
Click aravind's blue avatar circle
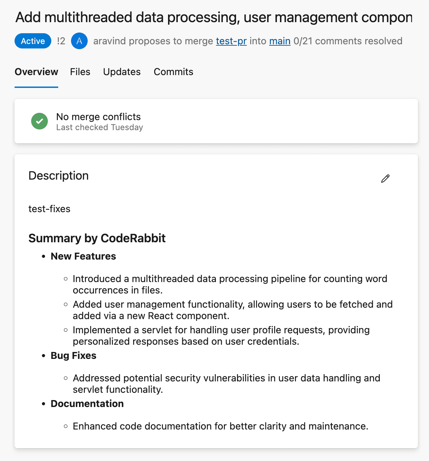click(x=79, y=41)
